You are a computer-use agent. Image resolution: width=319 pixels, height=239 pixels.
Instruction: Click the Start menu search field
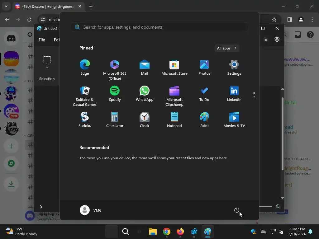pos(159,27)
